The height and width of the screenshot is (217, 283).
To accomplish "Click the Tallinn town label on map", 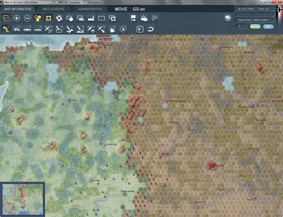I will [12, 50].
